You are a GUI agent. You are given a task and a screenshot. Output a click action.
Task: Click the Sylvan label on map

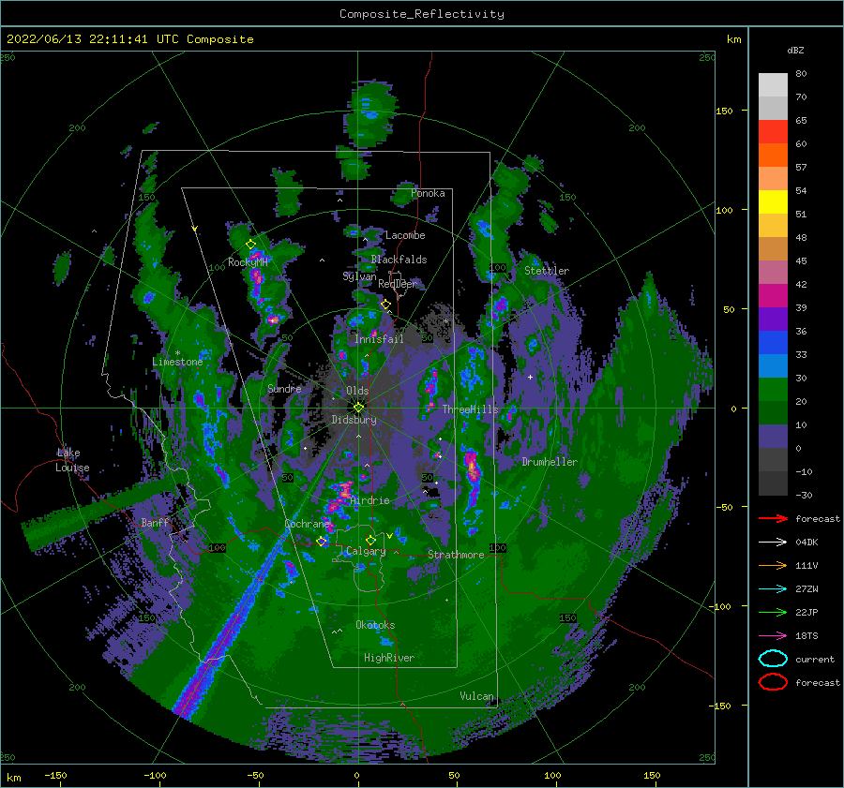[359, 276]
